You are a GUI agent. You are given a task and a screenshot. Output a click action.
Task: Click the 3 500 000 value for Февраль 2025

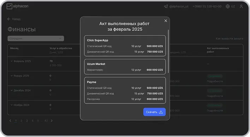(55, 65)
